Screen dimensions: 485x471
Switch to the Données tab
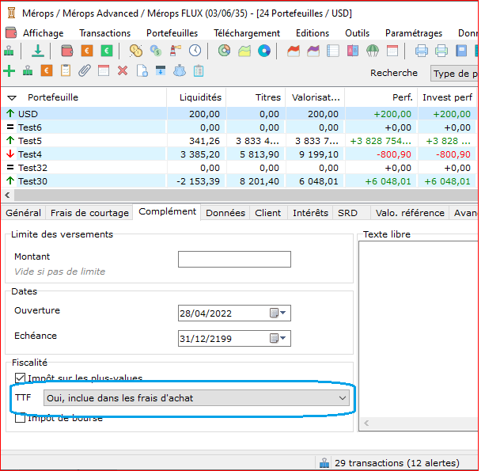coord(225,213)
